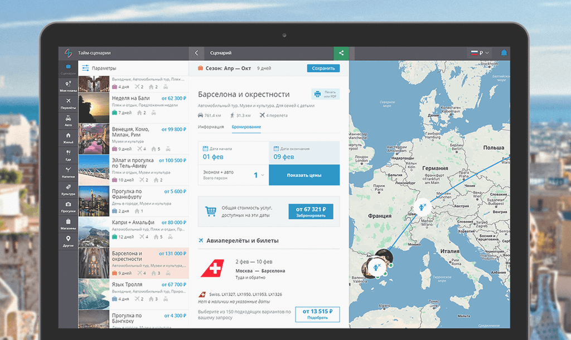Viewport: 571px width, 340px height.
Task: Open the Авто sidebar section
Action: click(68, 121)
